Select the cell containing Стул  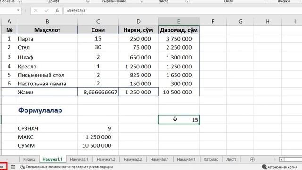click(47, 47)
